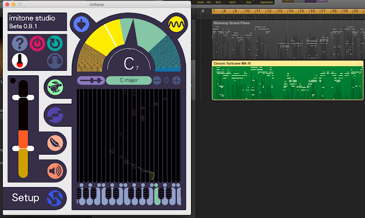This screenshot has height=218, width=365.
Task: Click the blue spade-shaped icon
Action: (x=81, y=24)
